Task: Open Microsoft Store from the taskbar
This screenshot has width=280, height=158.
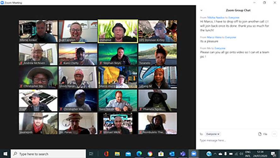Action: coord(161,154)
